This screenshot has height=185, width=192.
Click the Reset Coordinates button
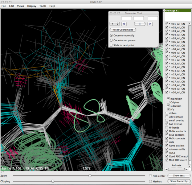[x=123, y=30]
